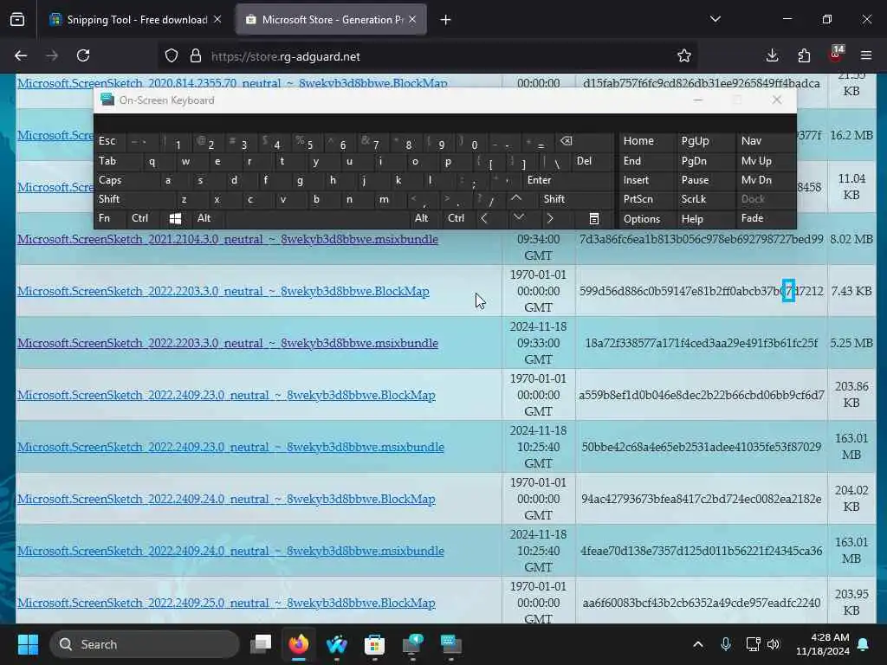
Task: Click the PrtScn key on the On-Screen Keyboard
Action: pyautogui.click(x=638, y=199)
